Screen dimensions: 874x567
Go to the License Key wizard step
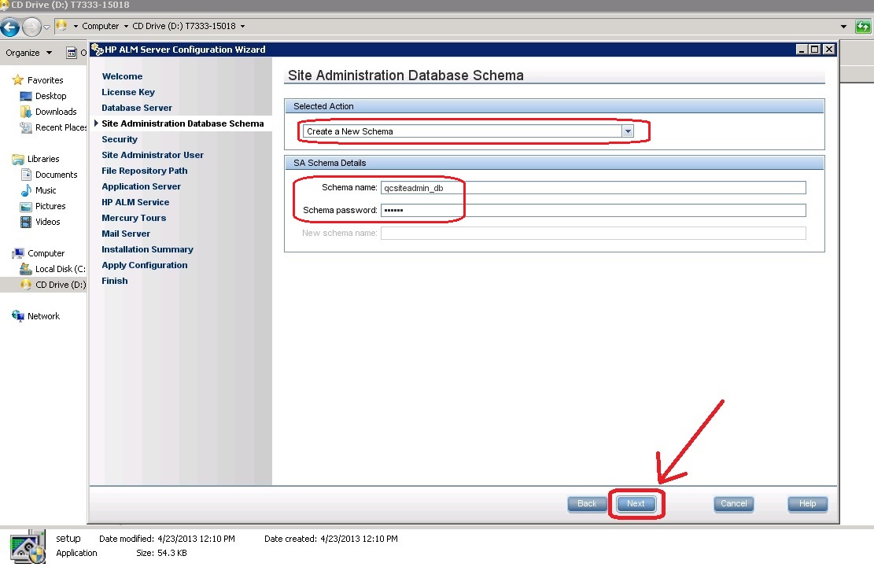pyautogui.click(x=128, y=92)
